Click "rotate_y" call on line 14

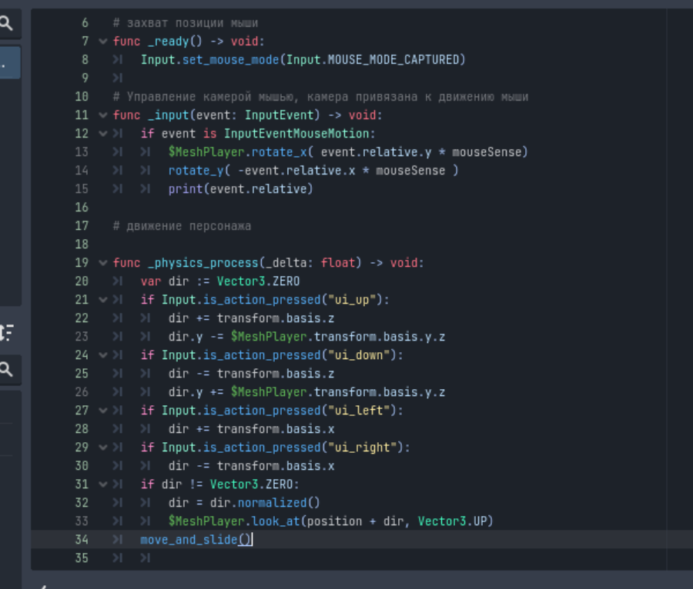(196, 171)
